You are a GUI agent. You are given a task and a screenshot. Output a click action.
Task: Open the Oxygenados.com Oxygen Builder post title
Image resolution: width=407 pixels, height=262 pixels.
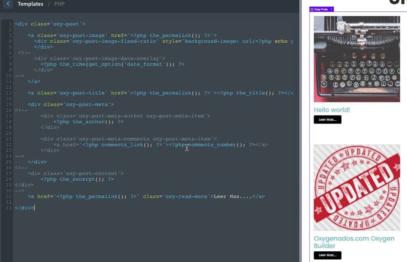(354, 242)
